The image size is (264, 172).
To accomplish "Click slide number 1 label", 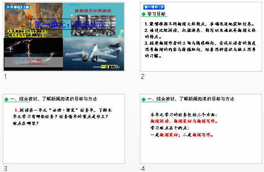I will click(x=5, y=77).
